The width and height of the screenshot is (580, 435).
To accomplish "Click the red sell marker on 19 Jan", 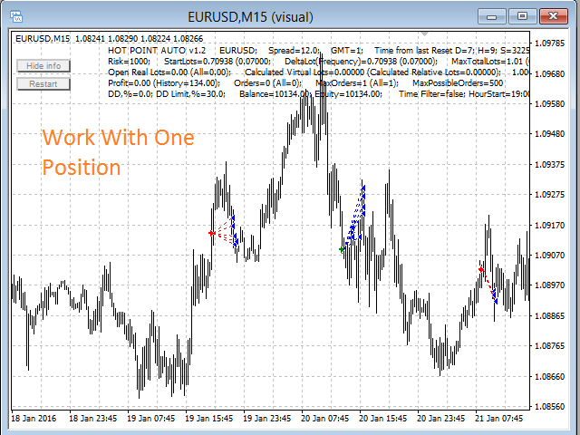I will click(x=211, y=233).
